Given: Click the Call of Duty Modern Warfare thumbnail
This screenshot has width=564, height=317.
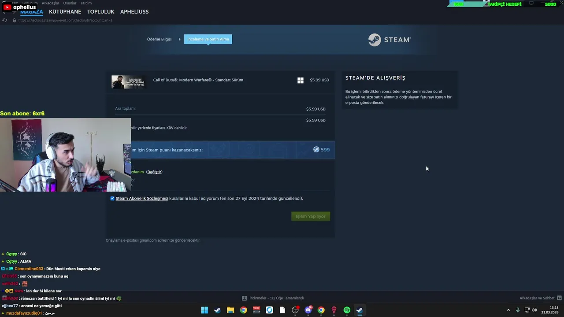Looking at the screenshot, I should point(128,82).
